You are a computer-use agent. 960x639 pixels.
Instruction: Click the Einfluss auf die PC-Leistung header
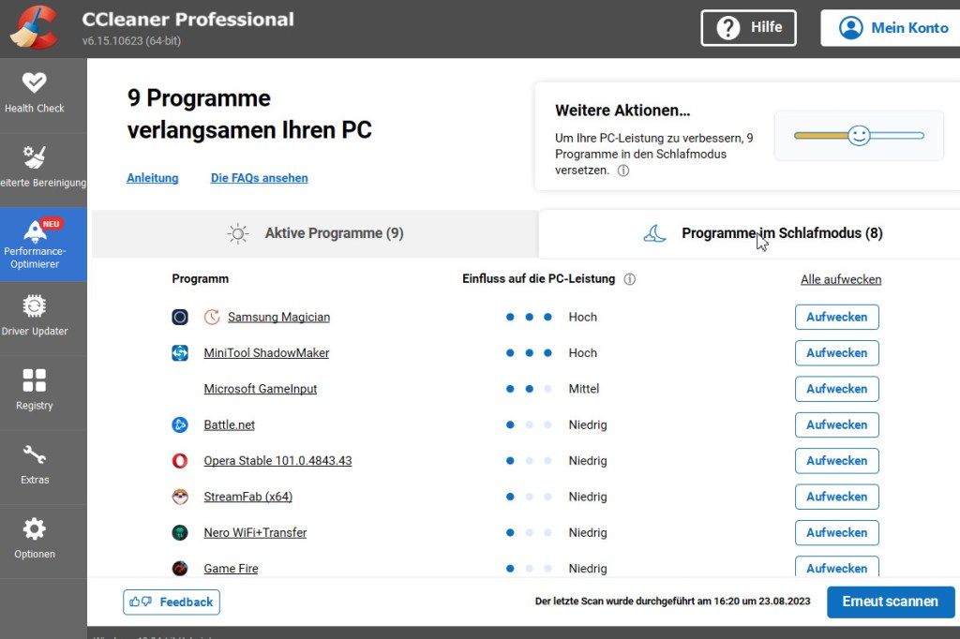(x=538, y=279)
